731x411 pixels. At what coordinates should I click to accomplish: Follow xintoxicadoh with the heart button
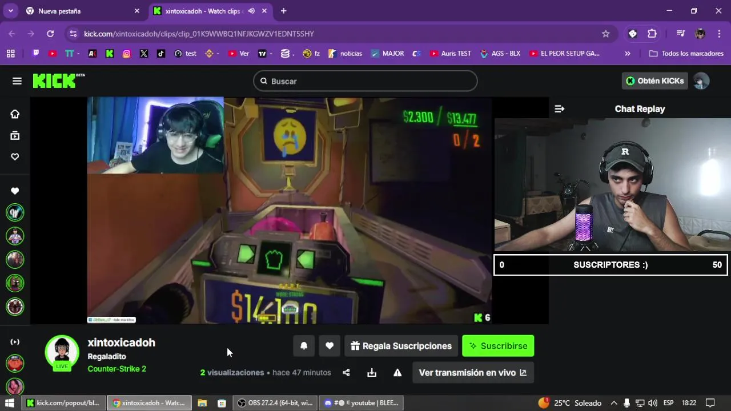[x=330, y=346]
